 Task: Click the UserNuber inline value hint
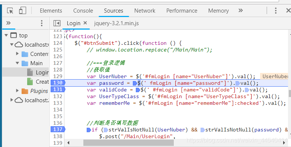(275, 76)
